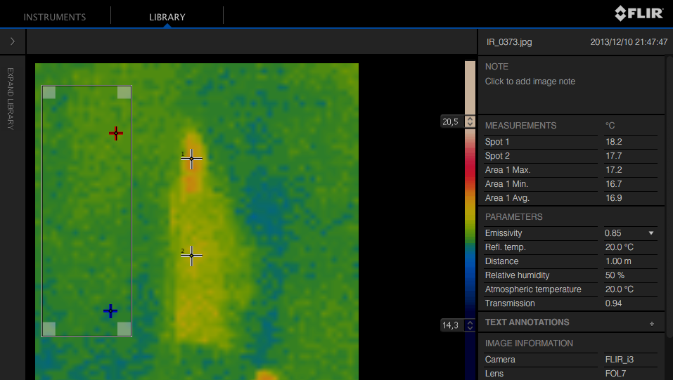Click the Area 1 Max. value 17.2
Image resolution: width=673 pixels, height=380 pixels.
[614, 170]
